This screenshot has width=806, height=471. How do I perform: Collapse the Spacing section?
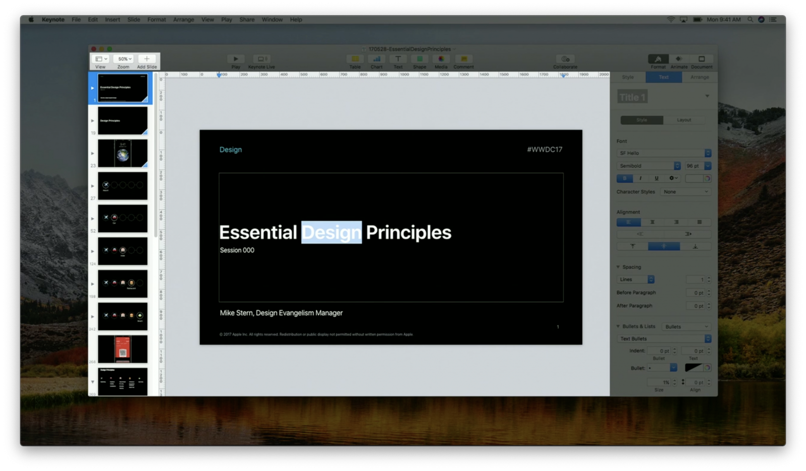click(619, 267)
